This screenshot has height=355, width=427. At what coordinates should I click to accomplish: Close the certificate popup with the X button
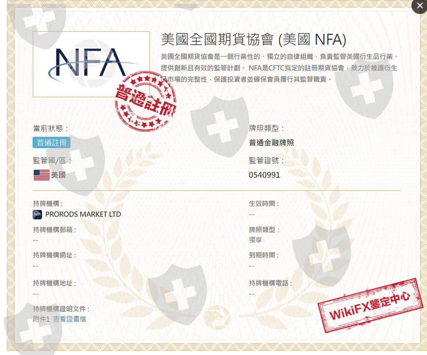point(420,6)
